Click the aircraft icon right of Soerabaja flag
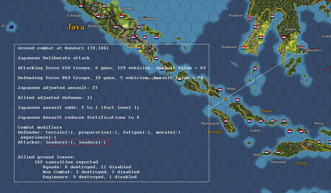331x193 pixels. coord(143,25)
